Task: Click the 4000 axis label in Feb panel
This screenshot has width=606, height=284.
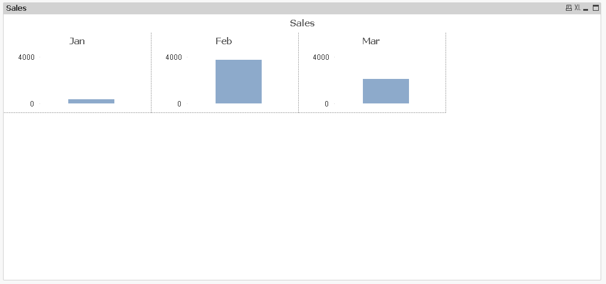Action: pos(174,57)
